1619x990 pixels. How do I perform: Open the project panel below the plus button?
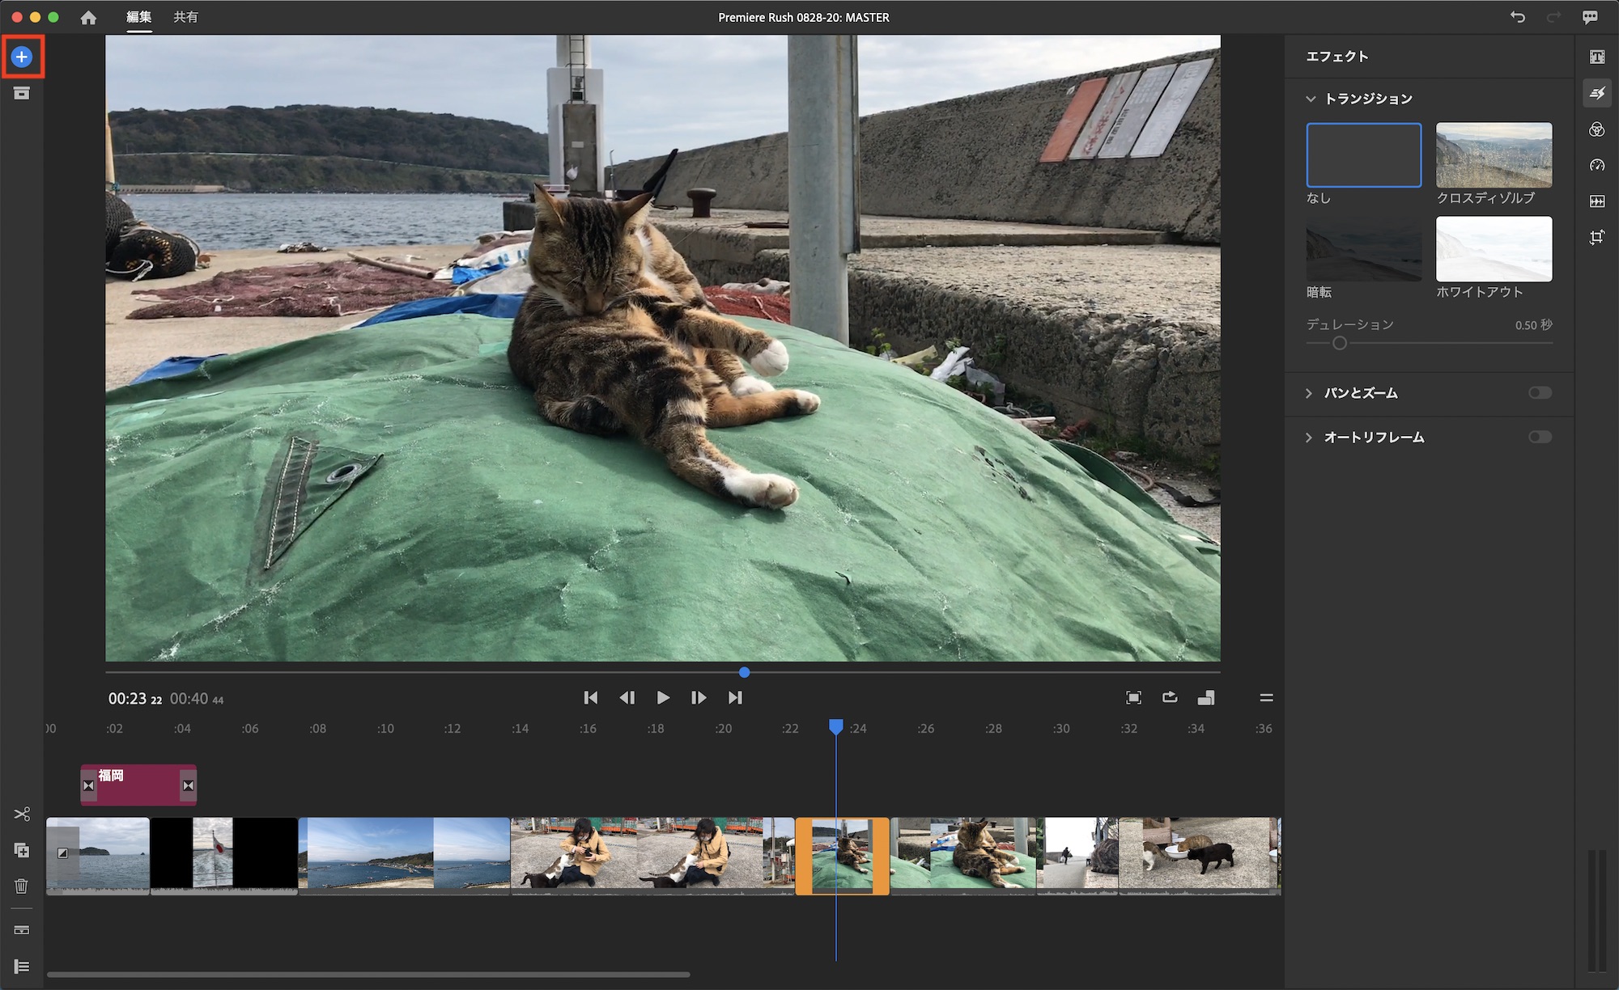coord(22,94)
